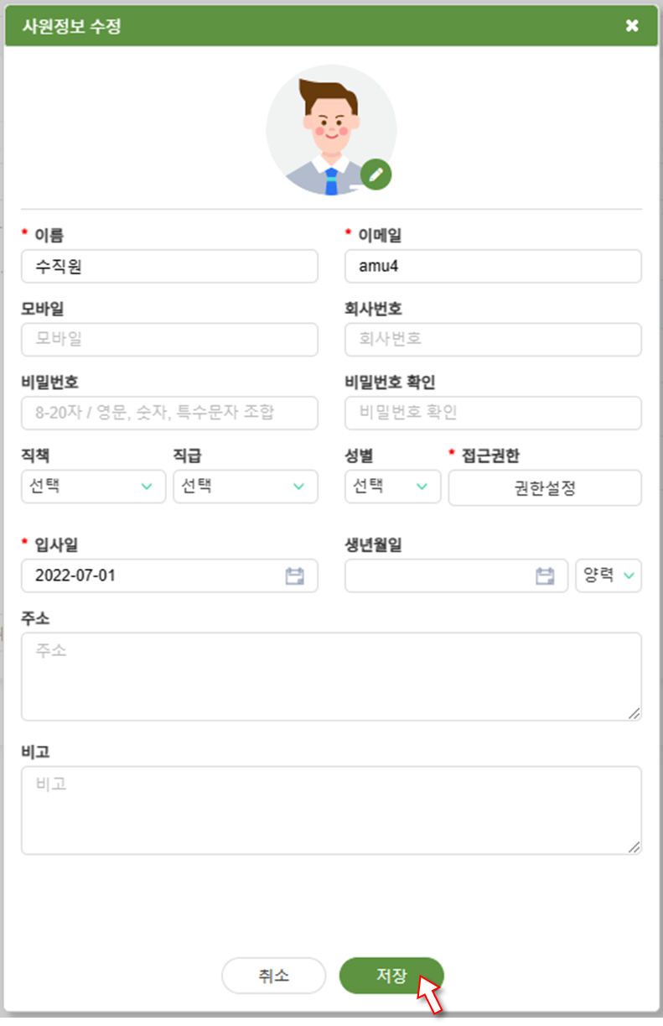The width and height of the screenshot is (663, 1026).
Task: Select the 비밀번호 password field
Action: click(x=169, y=413)
